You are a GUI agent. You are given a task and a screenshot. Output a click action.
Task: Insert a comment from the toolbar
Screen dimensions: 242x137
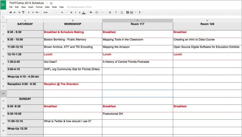click(128, 12)
